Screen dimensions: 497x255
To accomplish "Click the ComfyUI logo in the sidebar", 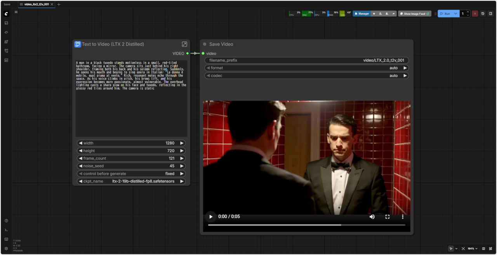I will [6, 14].
